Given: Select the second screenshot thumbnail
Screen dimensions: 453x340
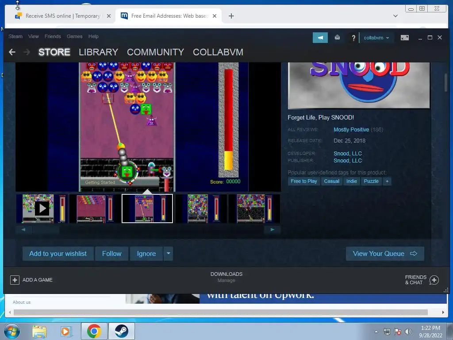Looking at the screenshot, I should pyautogui.click(x=95, y=209).
